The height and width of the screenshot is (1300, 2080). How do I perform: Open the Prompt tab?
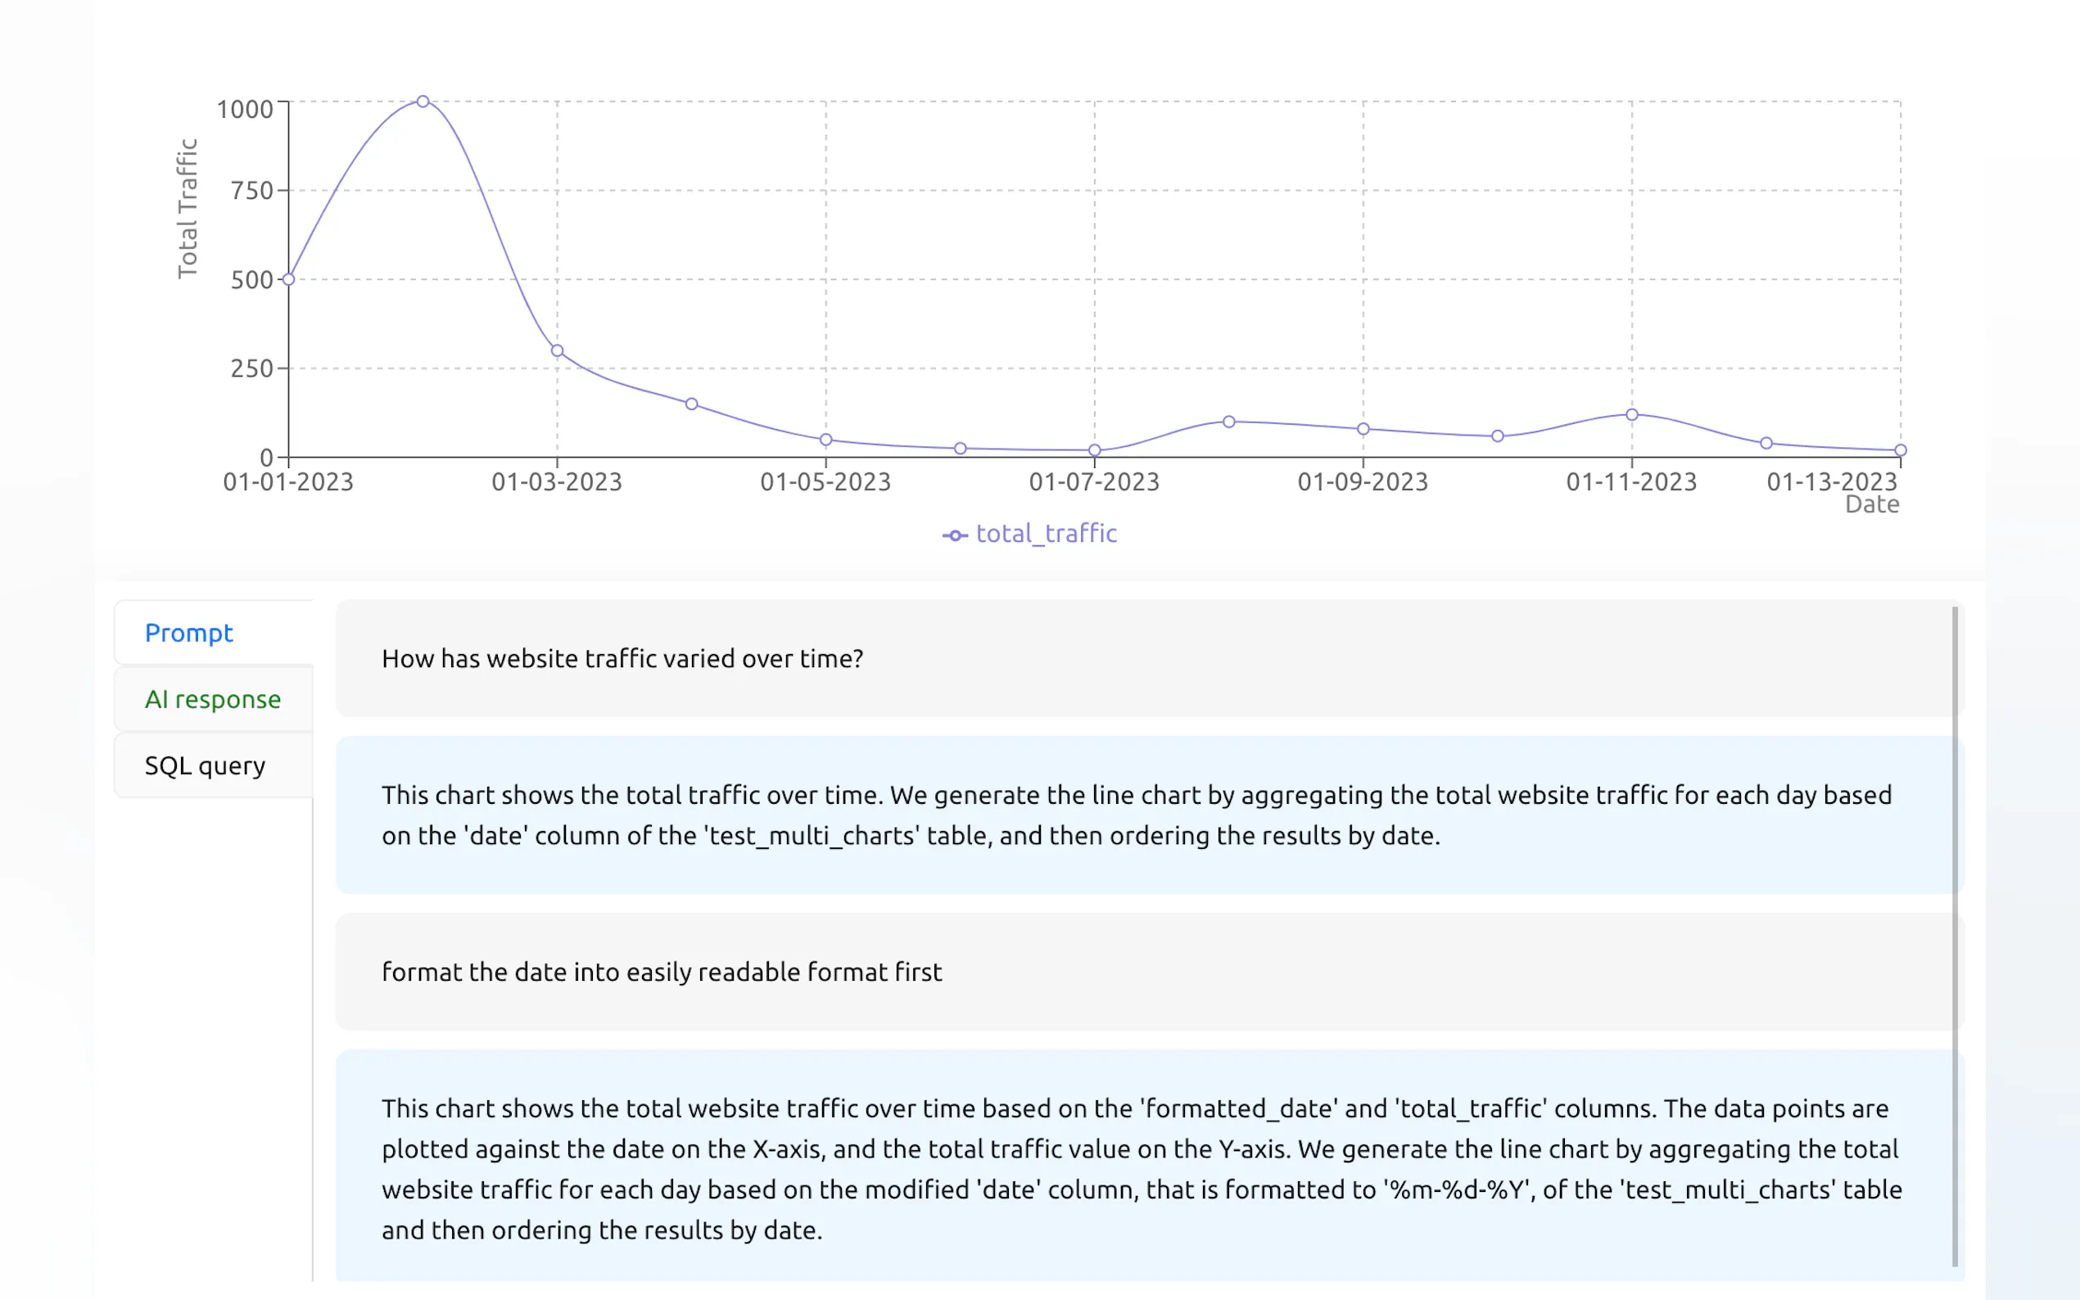coord(189,633)
